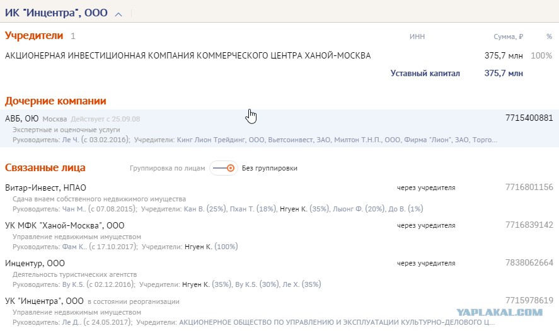Image resolution: width=559 pixels, height=331 pixels.
Task: Click ИК "Инцентра", ООО header title
Action: (x=56, y=13)
